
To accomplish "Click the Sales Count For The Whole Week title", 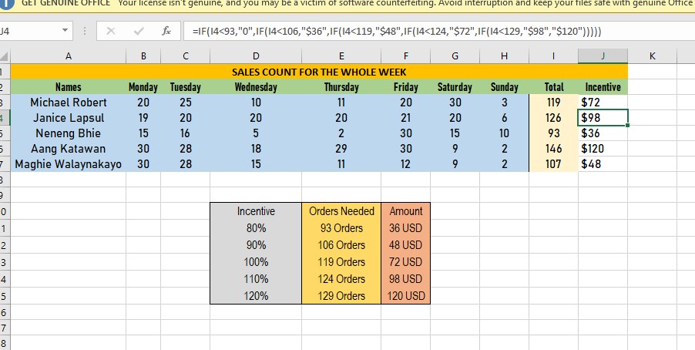I will [319, 72].
